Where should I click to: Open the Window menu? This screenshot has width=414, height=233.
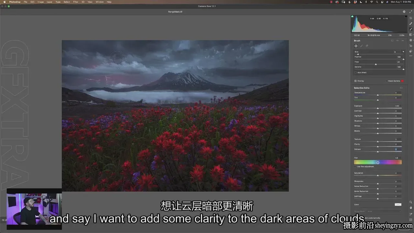100,2
